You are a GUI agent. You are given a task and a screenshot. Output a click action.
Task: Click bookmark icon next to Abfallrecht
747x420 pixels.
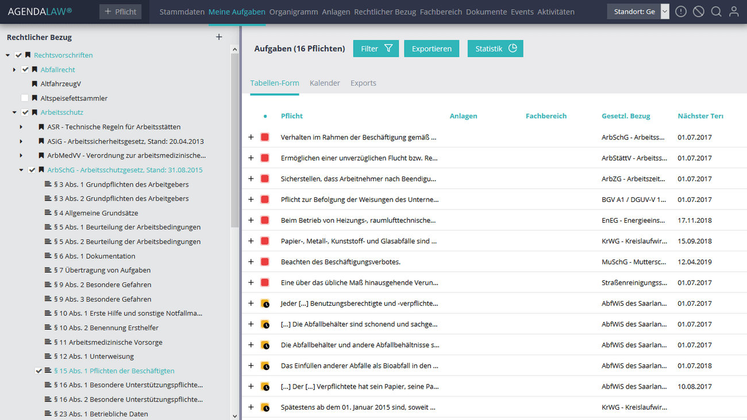(34, 69)
